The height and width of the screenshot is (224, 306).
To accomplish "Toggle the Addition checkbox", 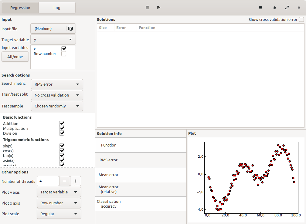I will [x=62, y=124].
